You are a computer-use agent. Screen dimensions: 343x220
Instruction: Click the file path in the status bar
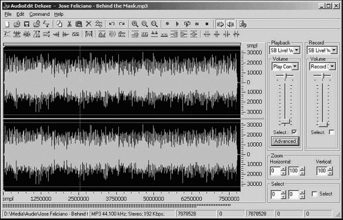pos(46,214)
